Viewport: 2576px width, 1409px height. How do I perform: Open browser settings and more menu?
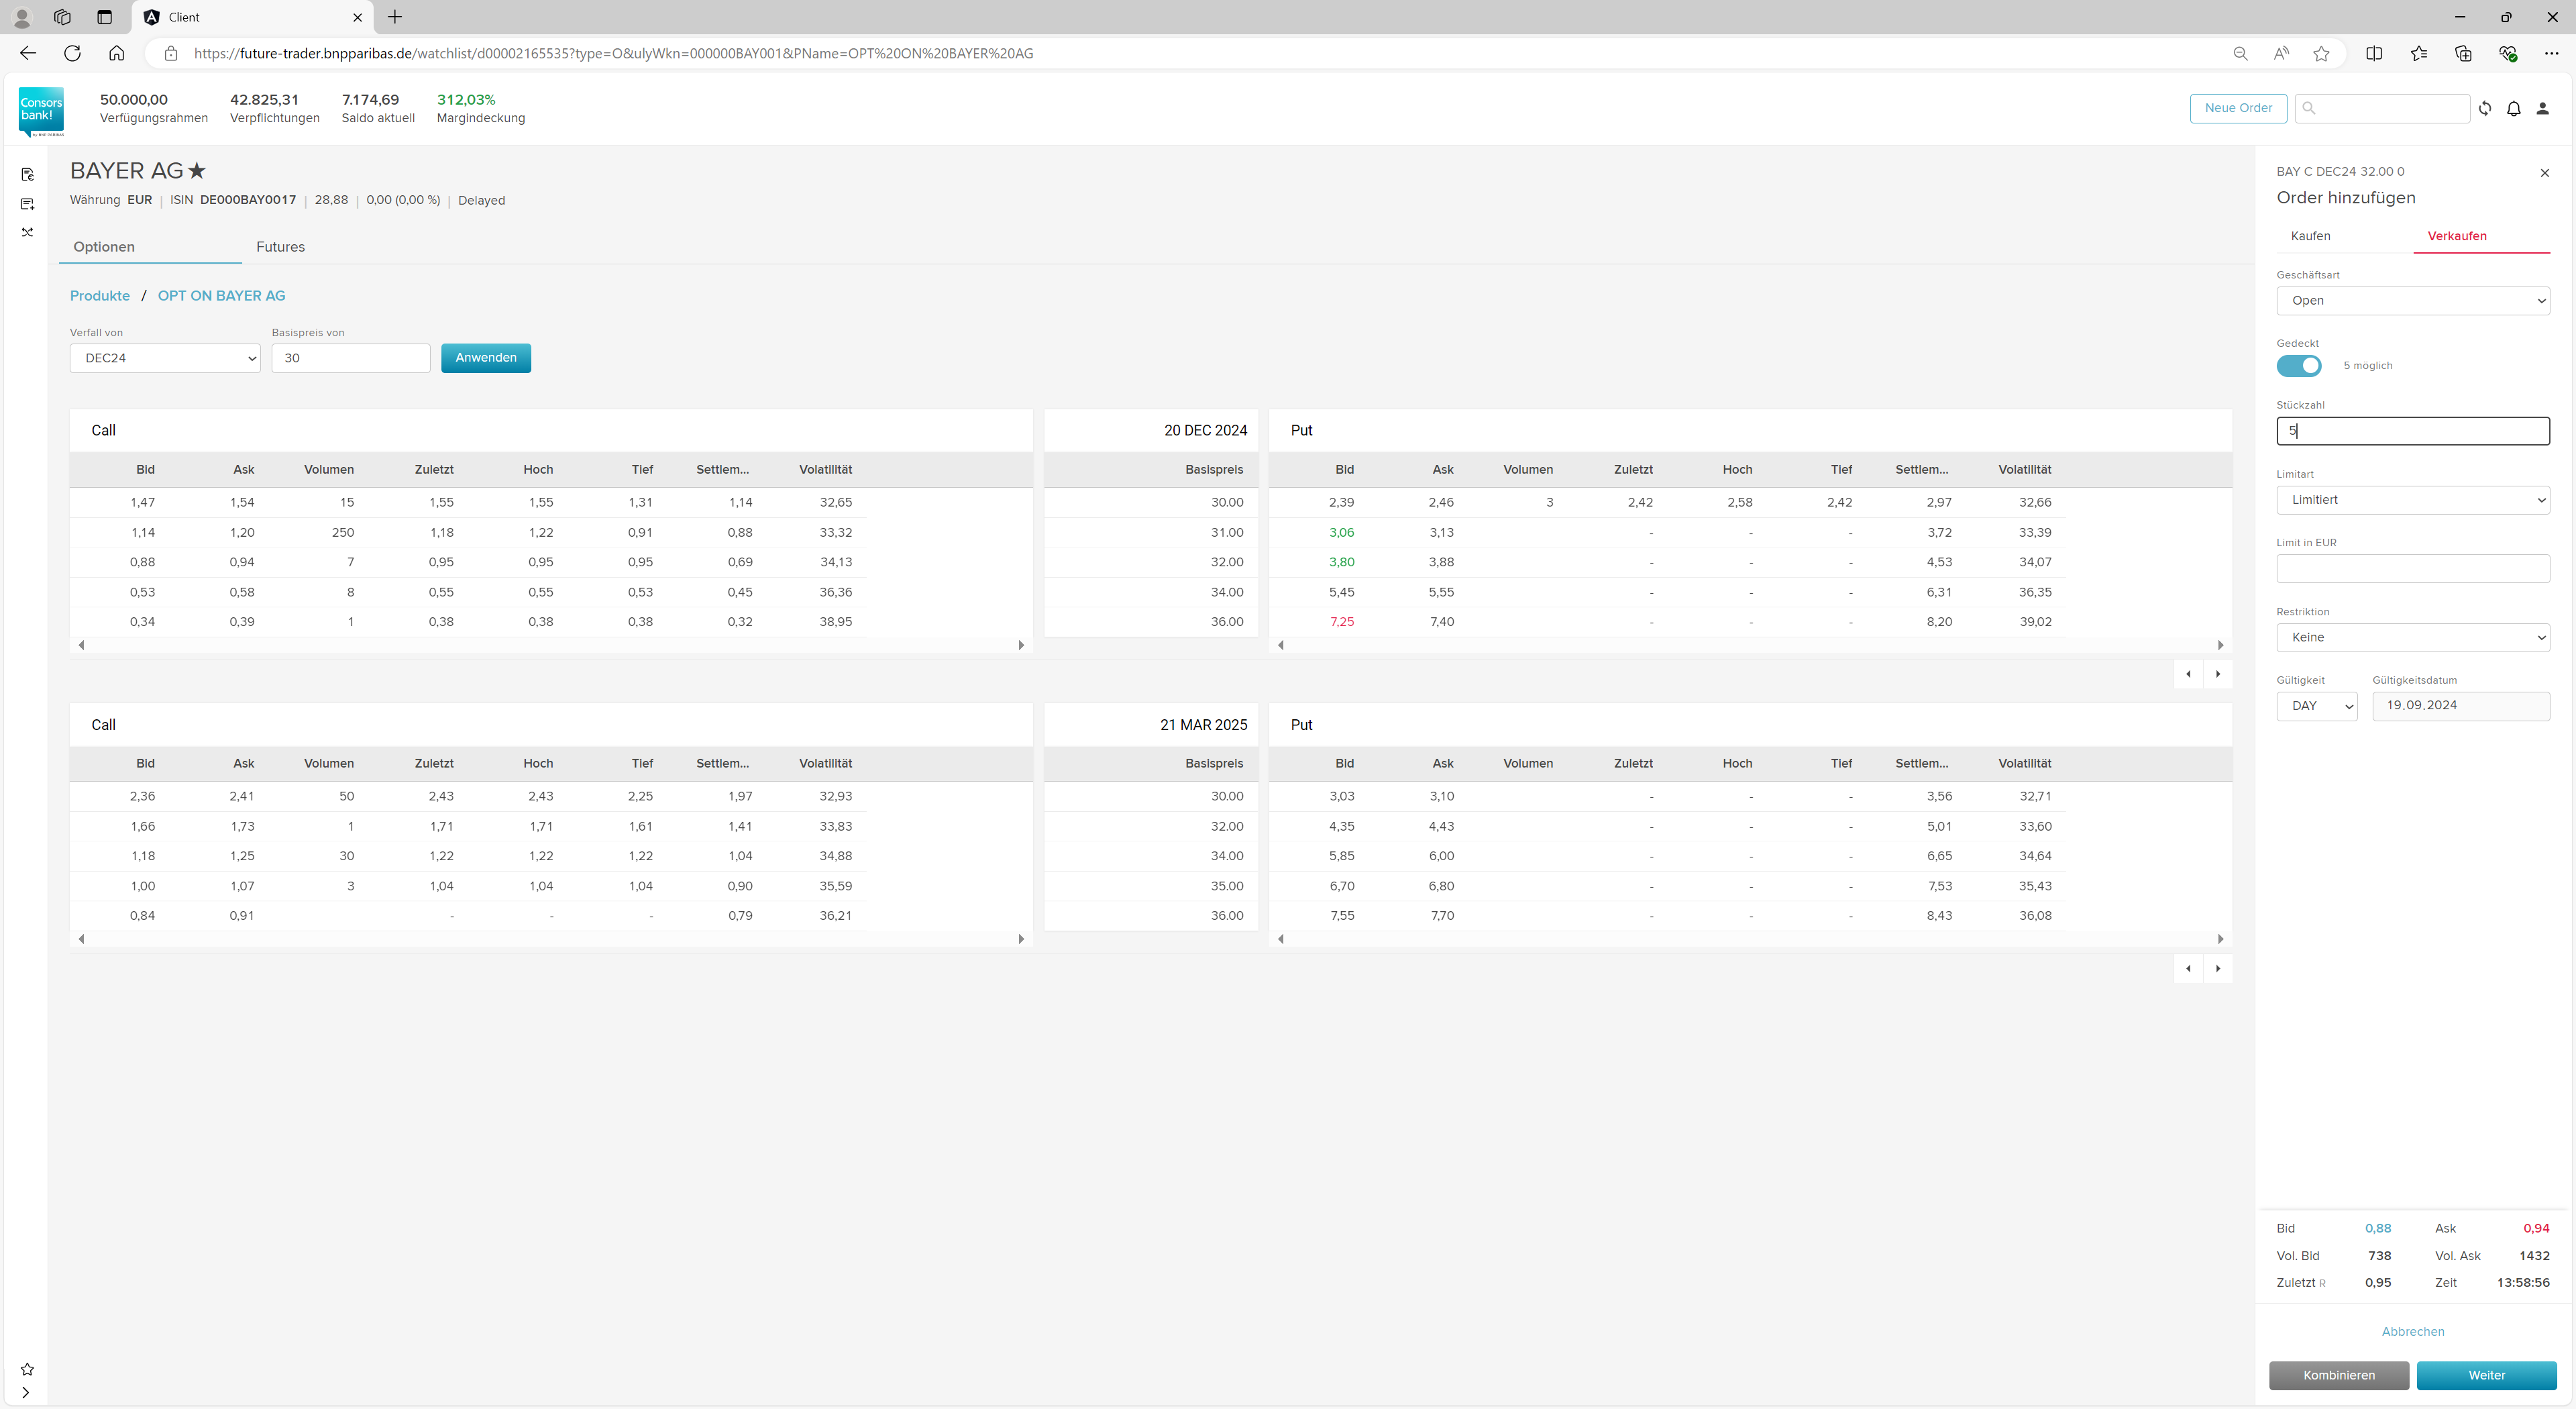[2552, 53]
